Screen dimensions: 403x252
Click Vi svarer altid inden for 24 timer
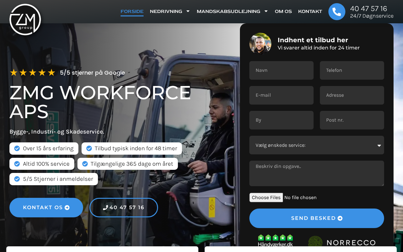319,48
